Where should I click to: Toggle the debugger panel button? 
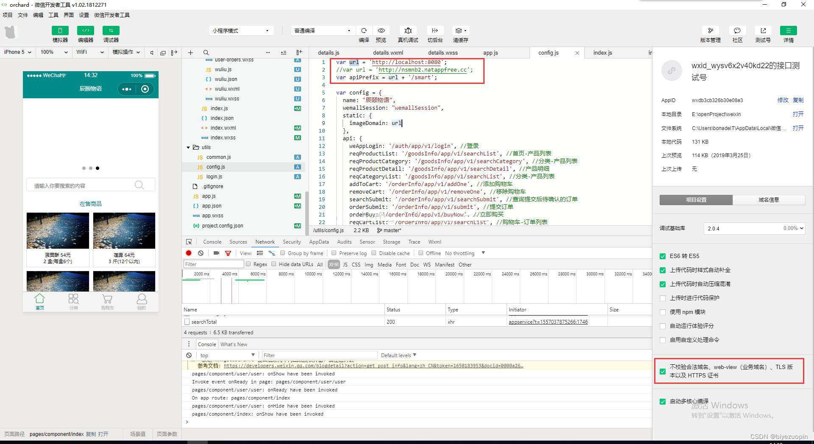pos(111,31)
